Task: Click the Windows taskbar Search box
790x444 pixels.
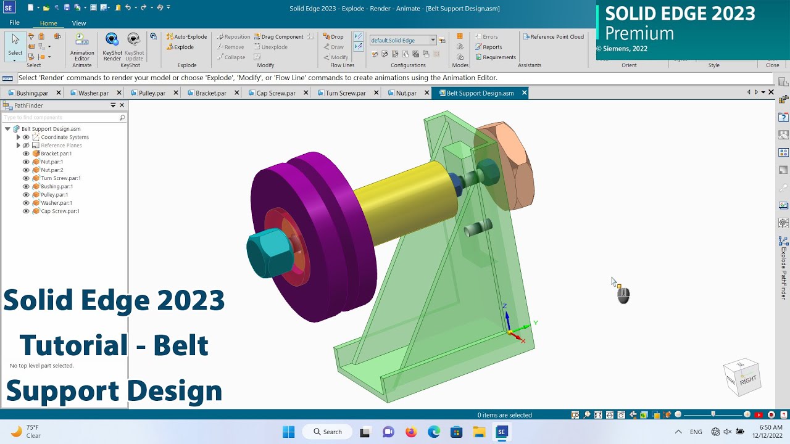Action: [x=327, y=432]
